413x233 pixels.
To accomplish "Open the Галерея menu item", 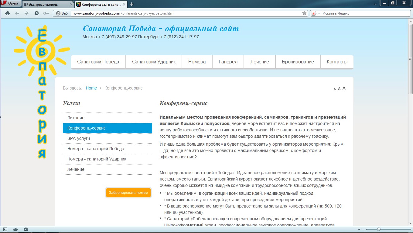I will [228, 62].
